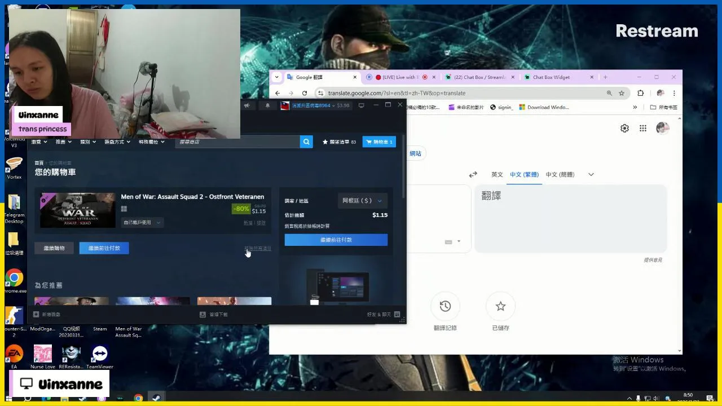
Task: Click Chrome back arrow button
Action: [277, 93]
